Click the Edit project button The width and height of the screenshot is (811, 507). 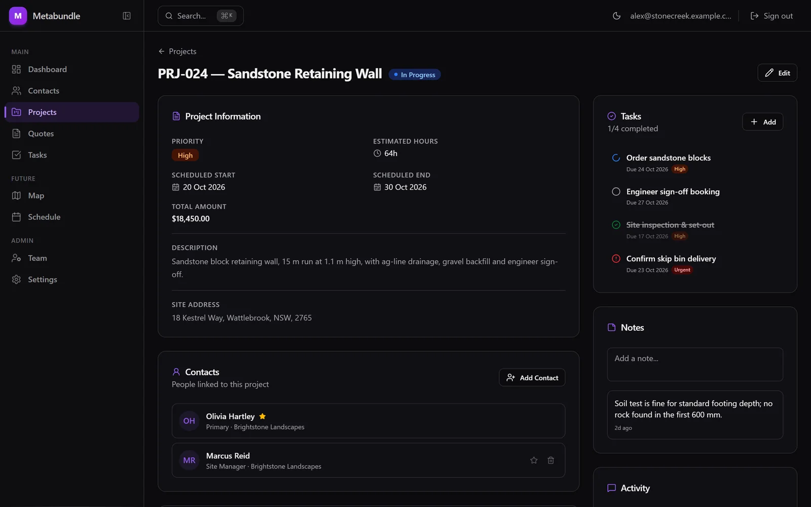click(x=777, y=73)
